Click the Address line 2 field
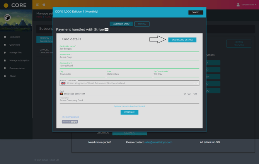 (x=129, y=65)
